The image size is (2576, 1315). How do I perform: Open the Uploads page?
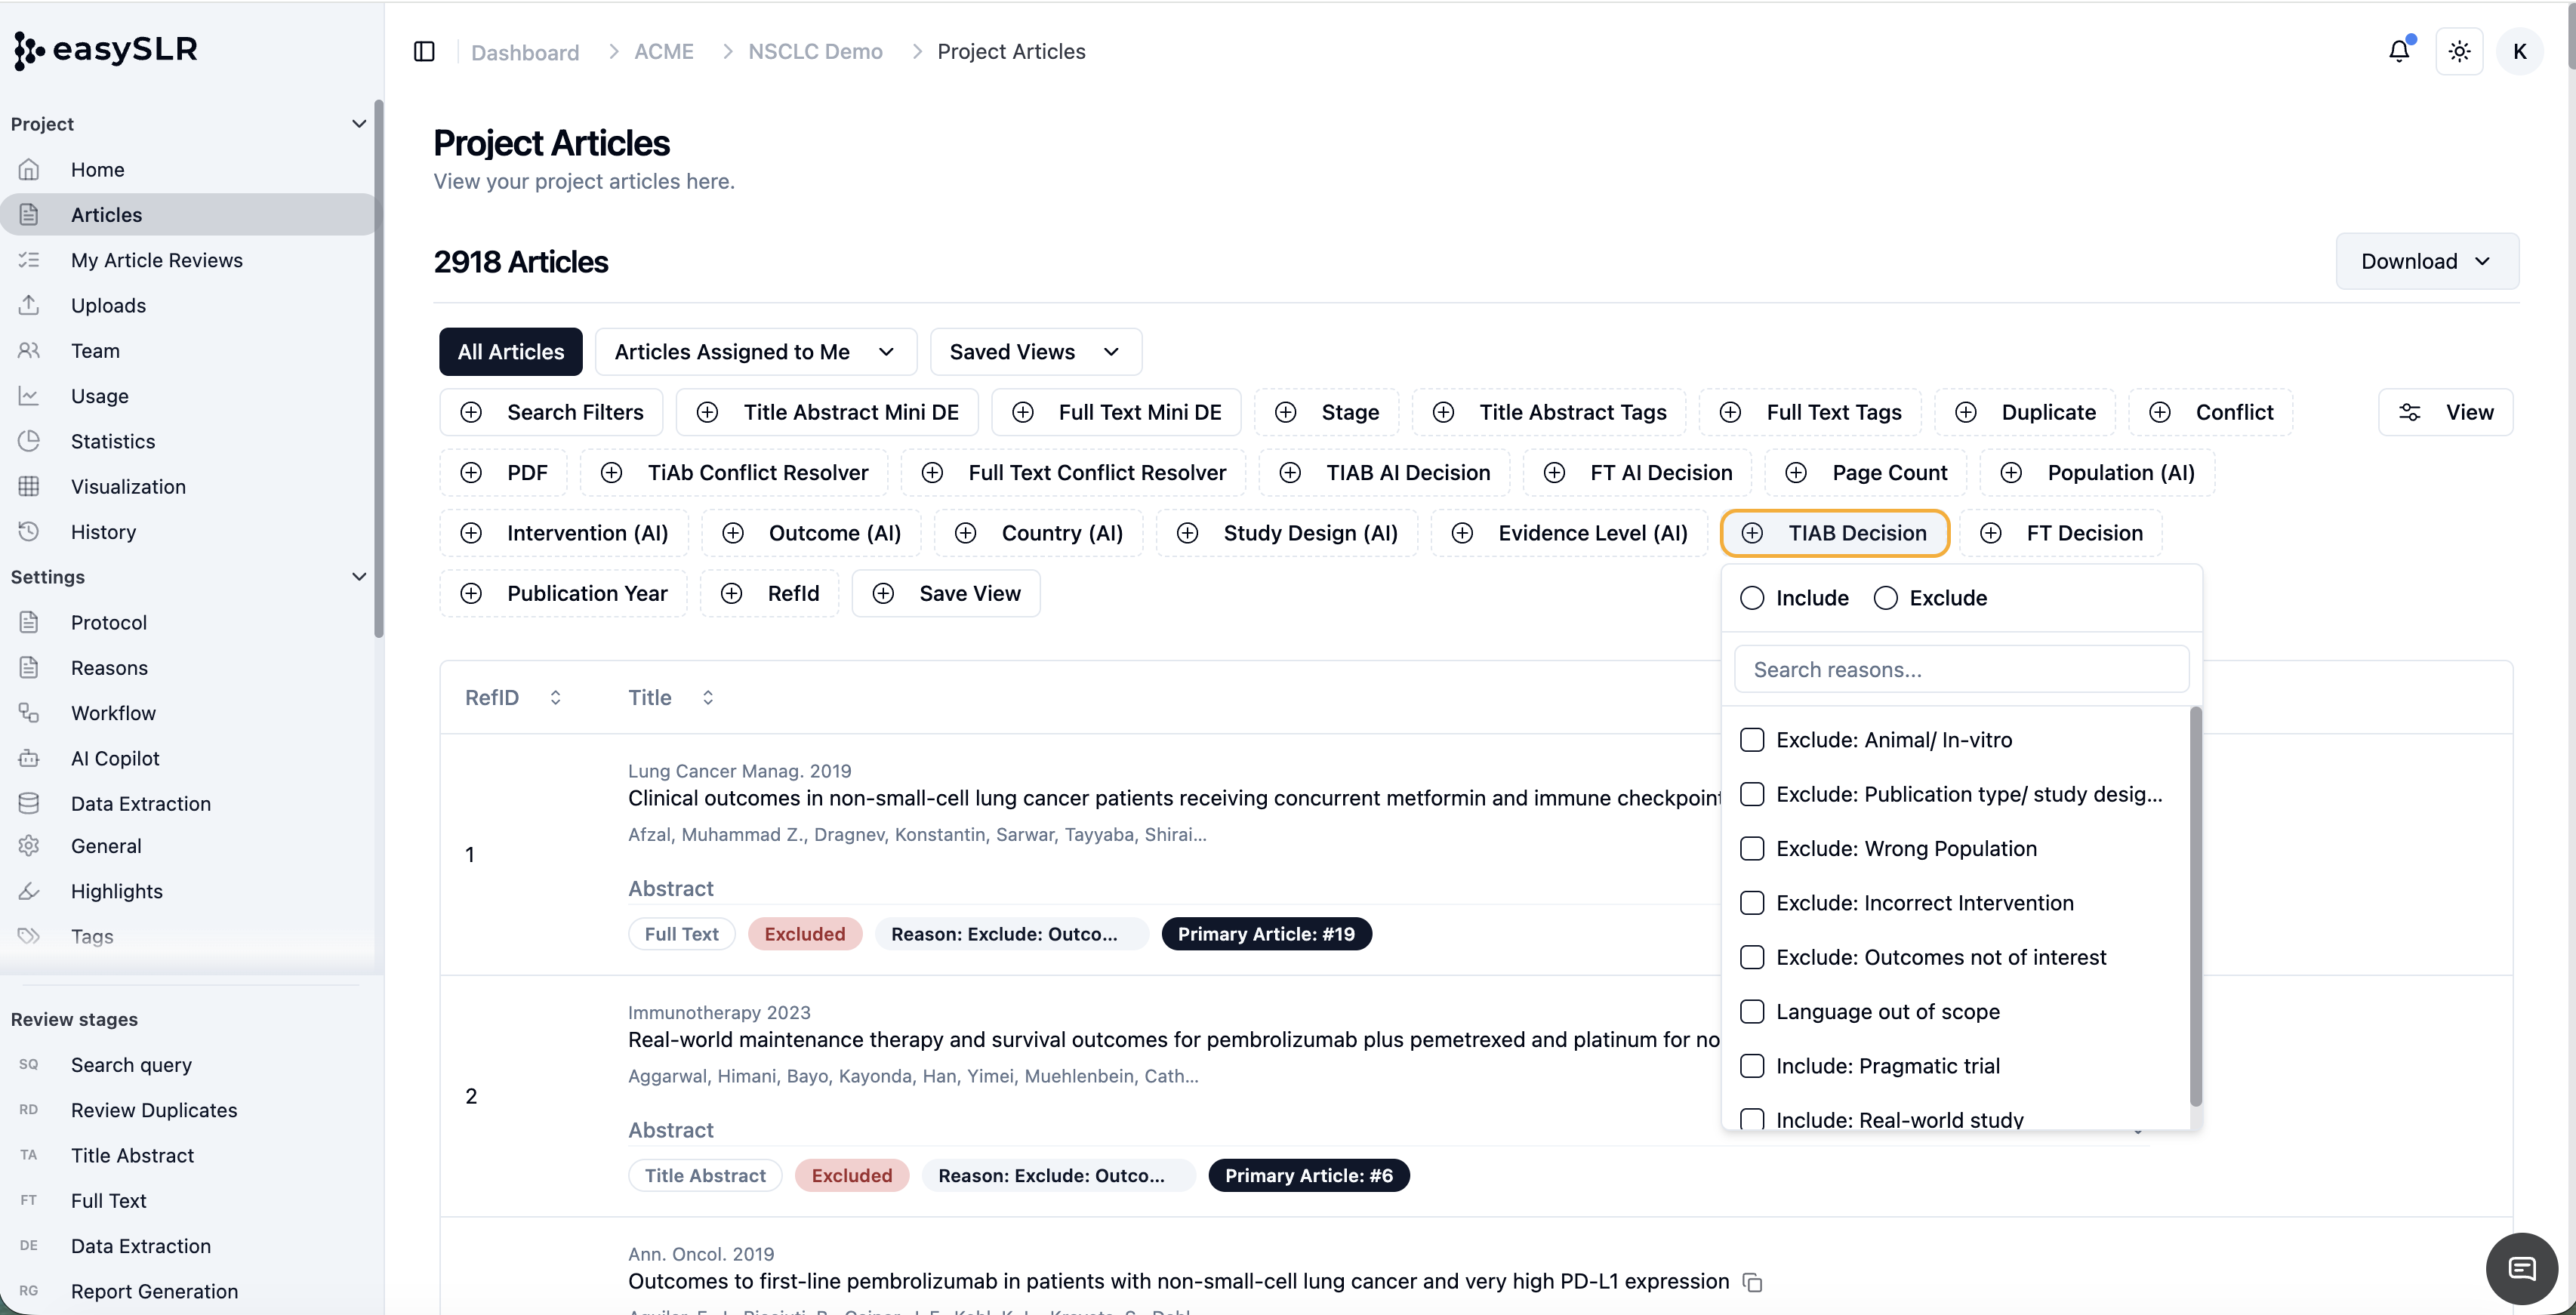click(x=108, y=305)
